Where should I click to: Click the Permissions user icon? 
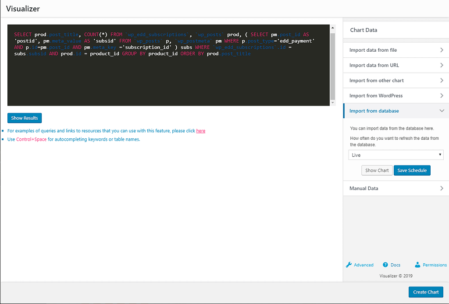coord(417,265)
